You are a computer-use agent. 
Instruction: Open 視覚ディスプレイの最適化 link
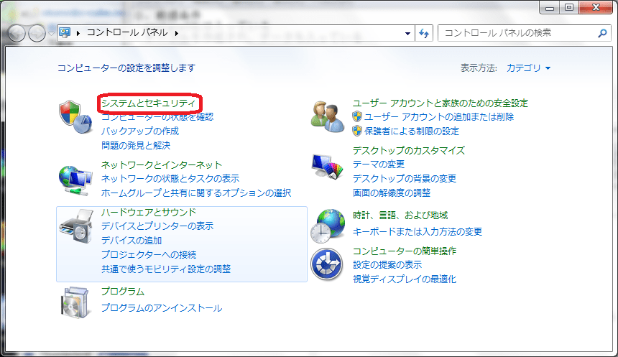pos(405,279)
